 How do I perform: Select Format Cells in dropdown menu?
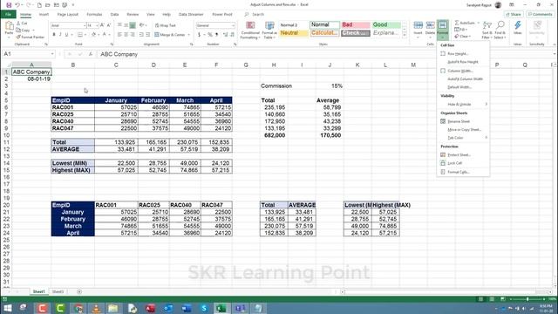tap(463, 172)
